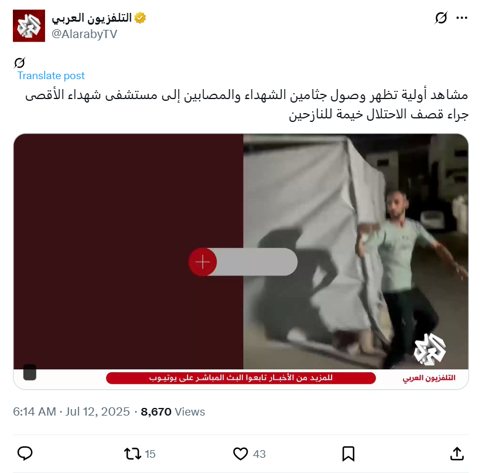
Task: Click the 8,670 Views count
Action: 173,411
